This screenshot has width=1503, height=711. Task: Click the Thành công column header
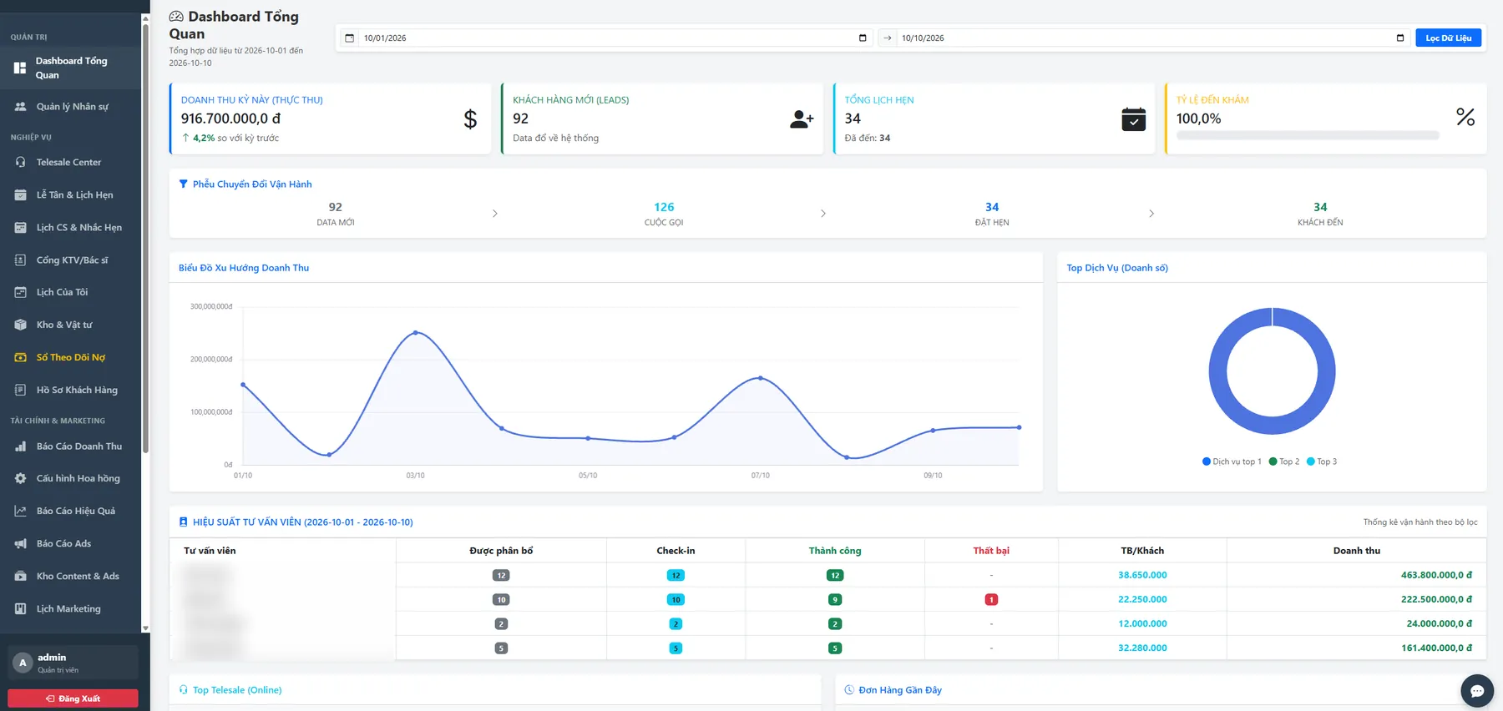(835, 551)
